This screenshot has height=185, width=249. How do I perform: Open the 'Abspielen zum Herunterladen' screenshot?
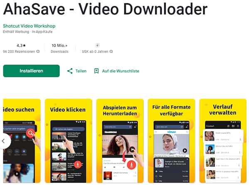point(120,141)
